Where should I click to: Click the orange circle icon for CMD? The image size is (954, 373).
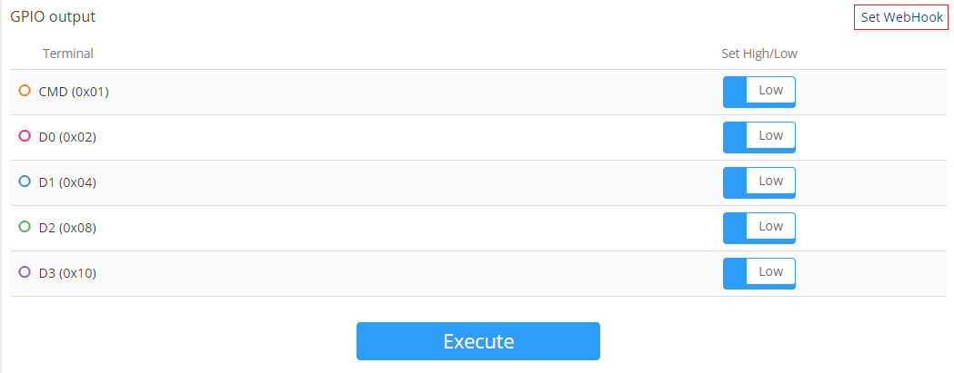[25, 91]
